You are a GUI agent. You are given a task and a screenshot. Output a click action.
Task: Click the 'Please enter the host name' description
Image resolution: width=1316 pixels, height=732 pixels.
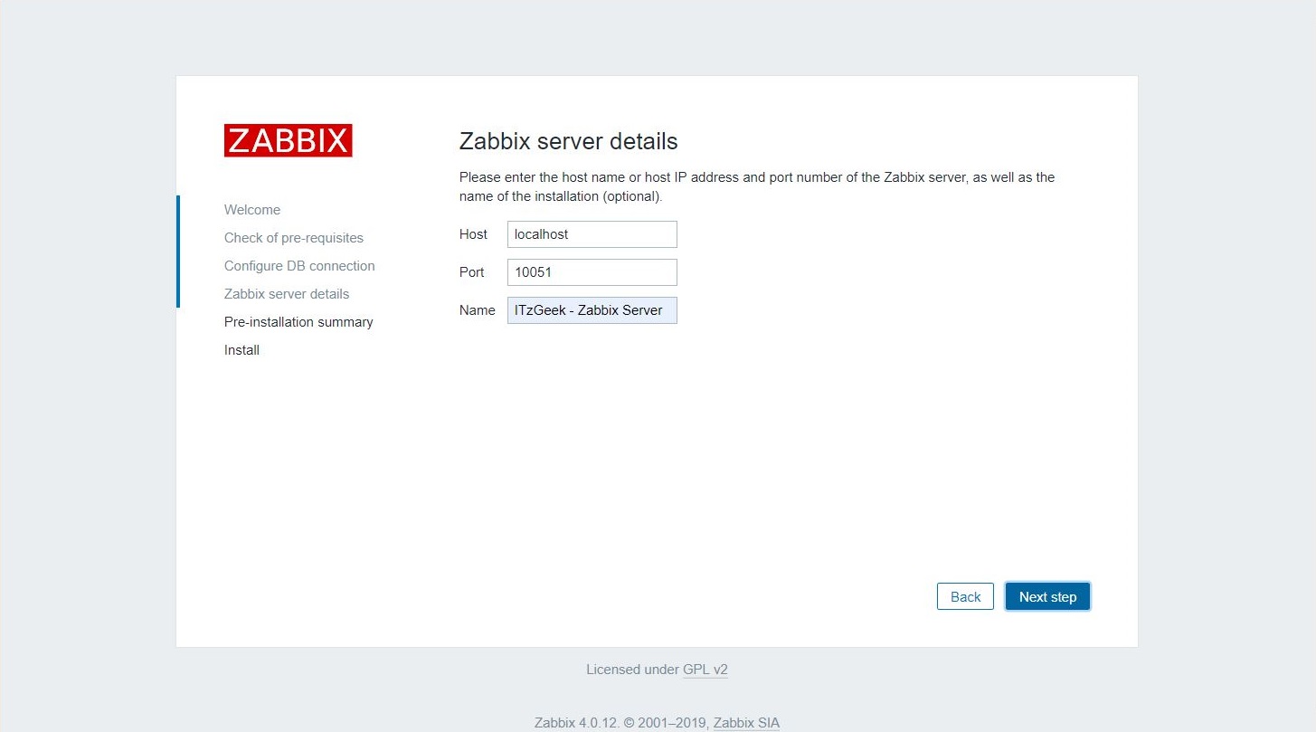[757, 186]
